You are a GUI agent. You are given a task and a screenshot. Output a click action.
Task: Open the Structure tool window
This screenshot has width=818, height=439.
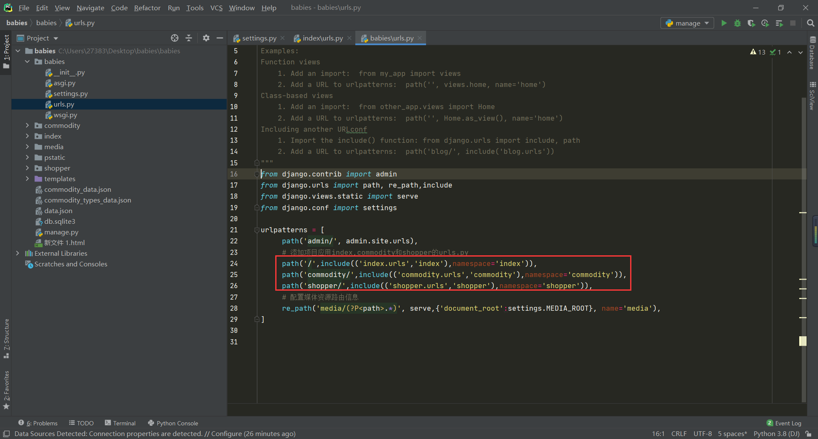tap(6, 339)
